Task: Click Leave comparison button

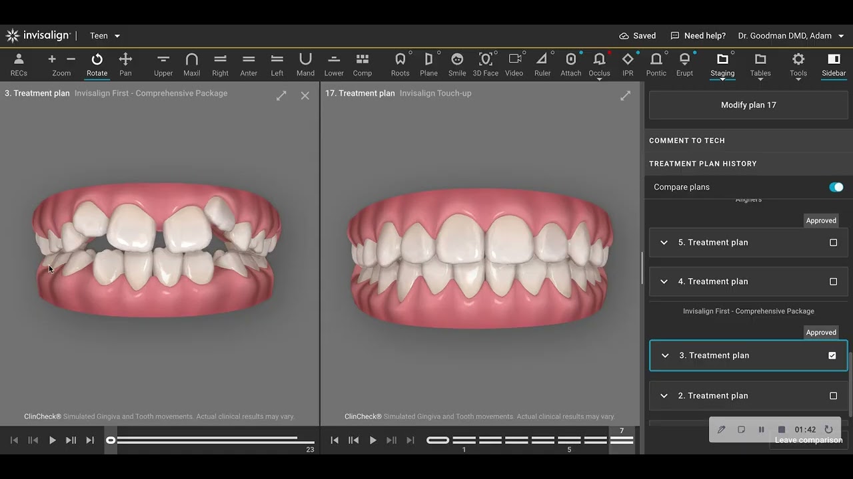Action: [808, 440]
